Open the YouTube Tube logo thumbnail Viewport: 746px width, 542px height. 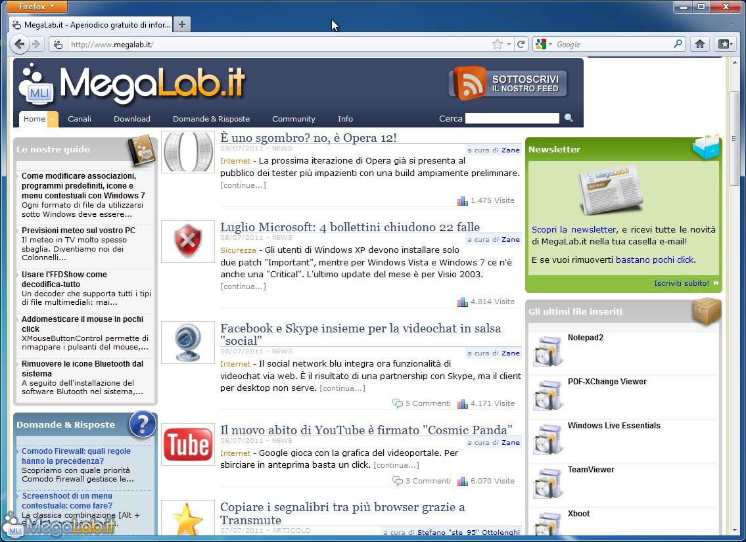pyautogui.click(x=188, y=445)
